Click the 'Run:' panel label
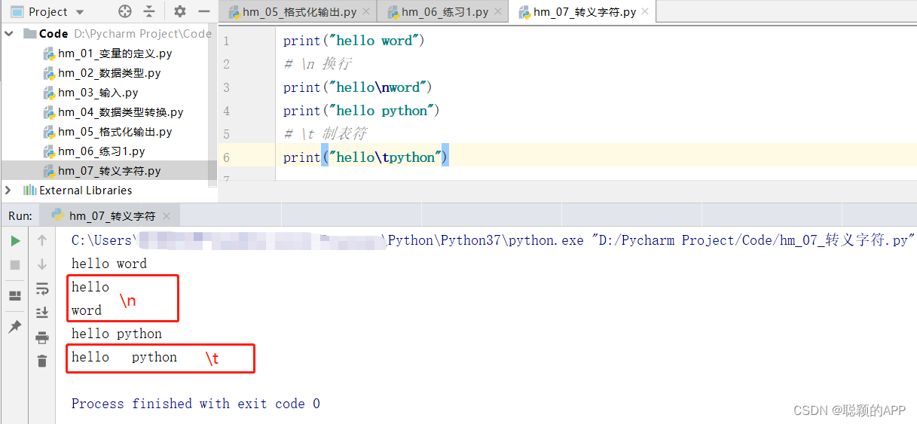This screenshot has height=424, width=917. [20, 216]
